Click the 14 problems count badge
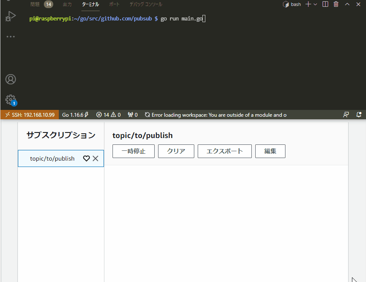366x282 pixels. [x=48, y=4]
